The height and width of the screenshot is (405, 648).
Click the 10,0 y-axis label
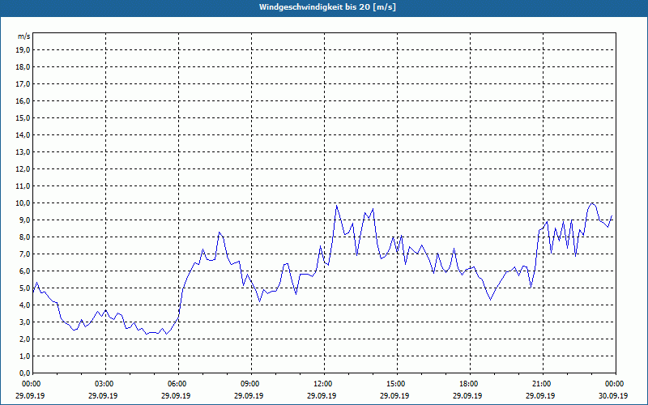23,203
